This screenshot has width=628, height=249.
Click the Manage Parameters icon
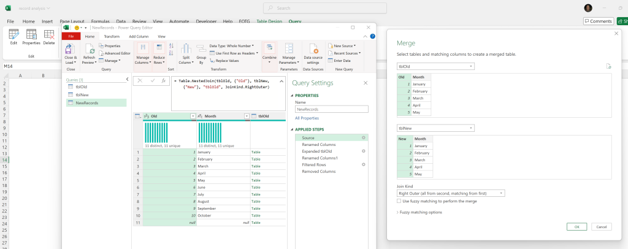pos(289,49)
